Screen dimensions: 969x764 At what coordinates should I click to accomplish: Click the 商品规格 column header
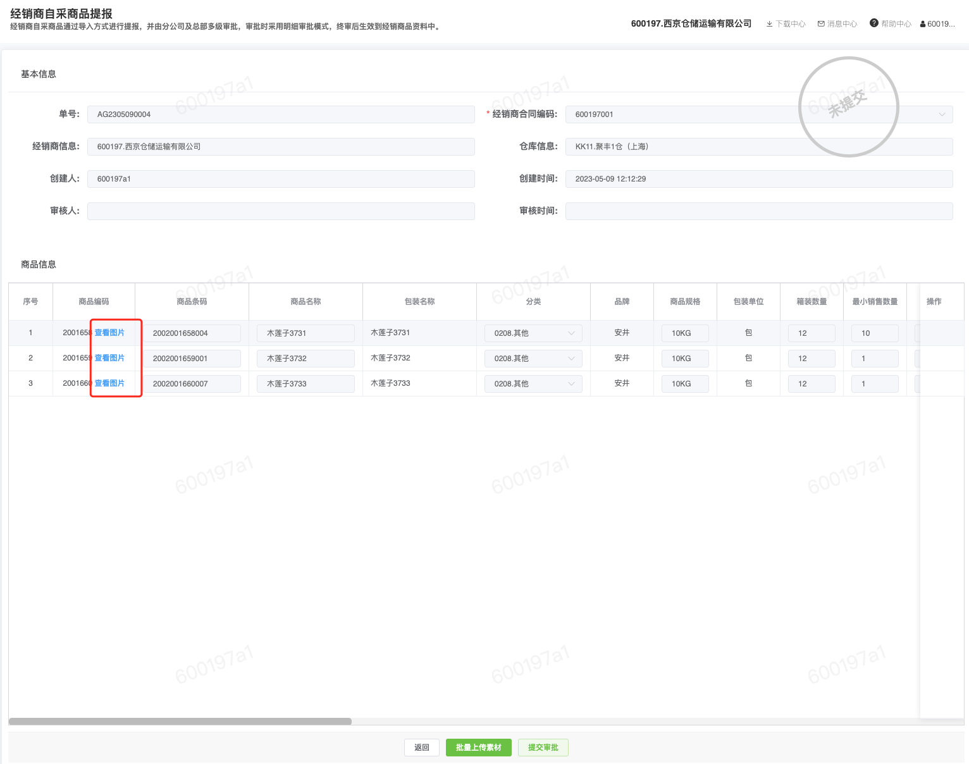pos(685,302)
